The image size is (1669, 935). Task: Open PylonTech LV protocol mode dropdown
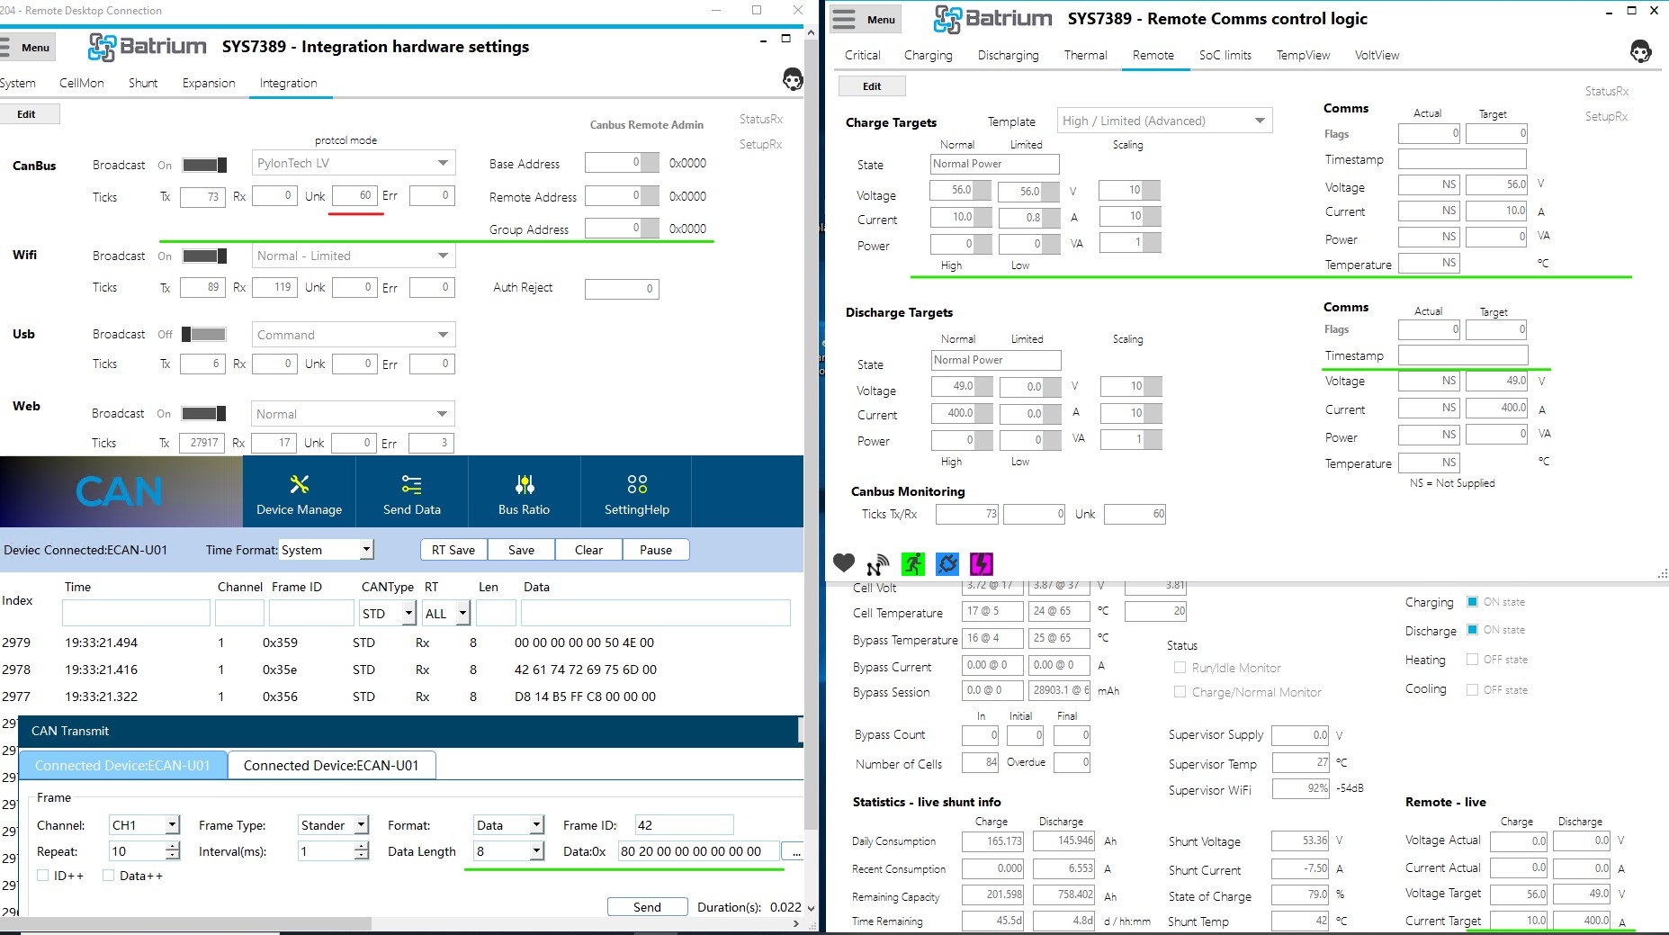354,163
